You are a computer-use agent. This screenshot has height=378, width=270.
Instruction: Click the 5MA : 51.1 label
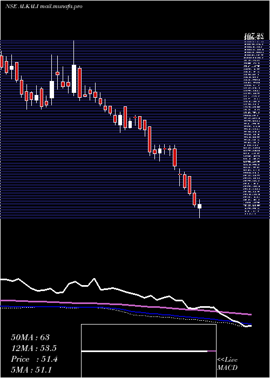(31, 370)
